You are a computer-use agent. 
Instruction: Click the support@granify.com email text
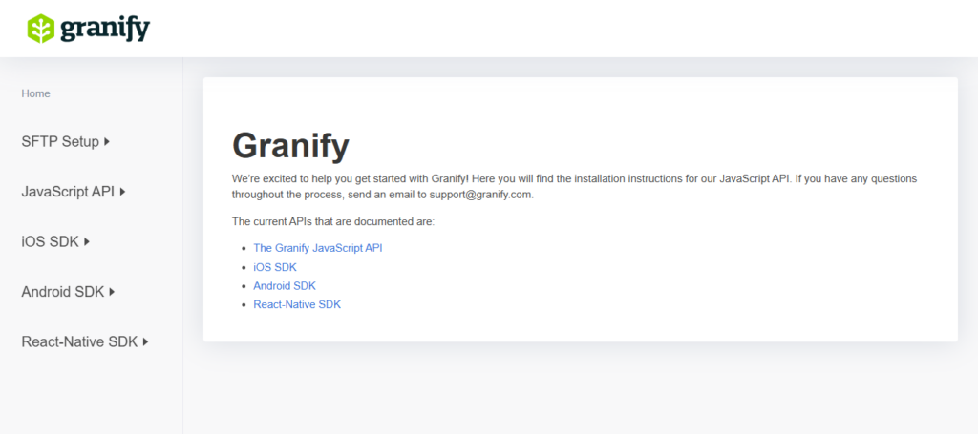(481, 195)
